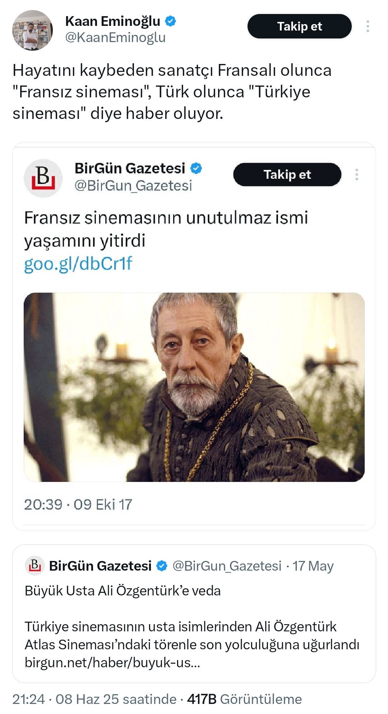Open the Büyük Usta Ali Özgentürk'e veda headline

(123, 591)
